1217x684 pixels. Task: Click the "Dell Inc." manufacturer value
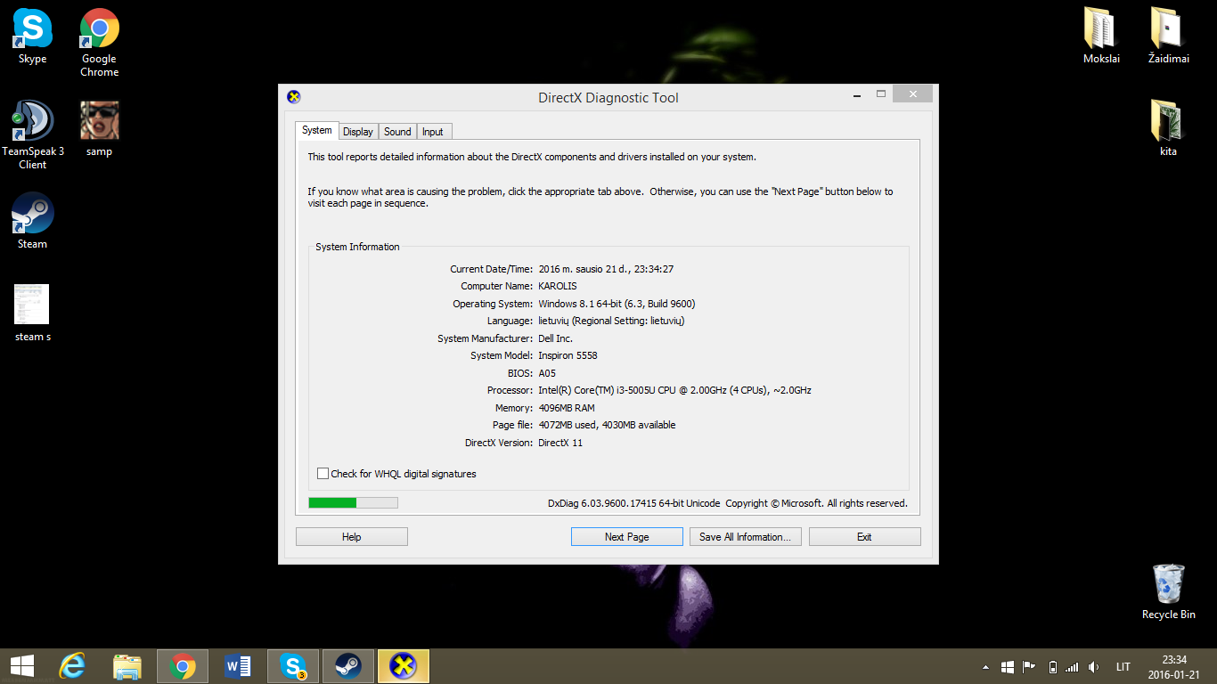point(555,338)
